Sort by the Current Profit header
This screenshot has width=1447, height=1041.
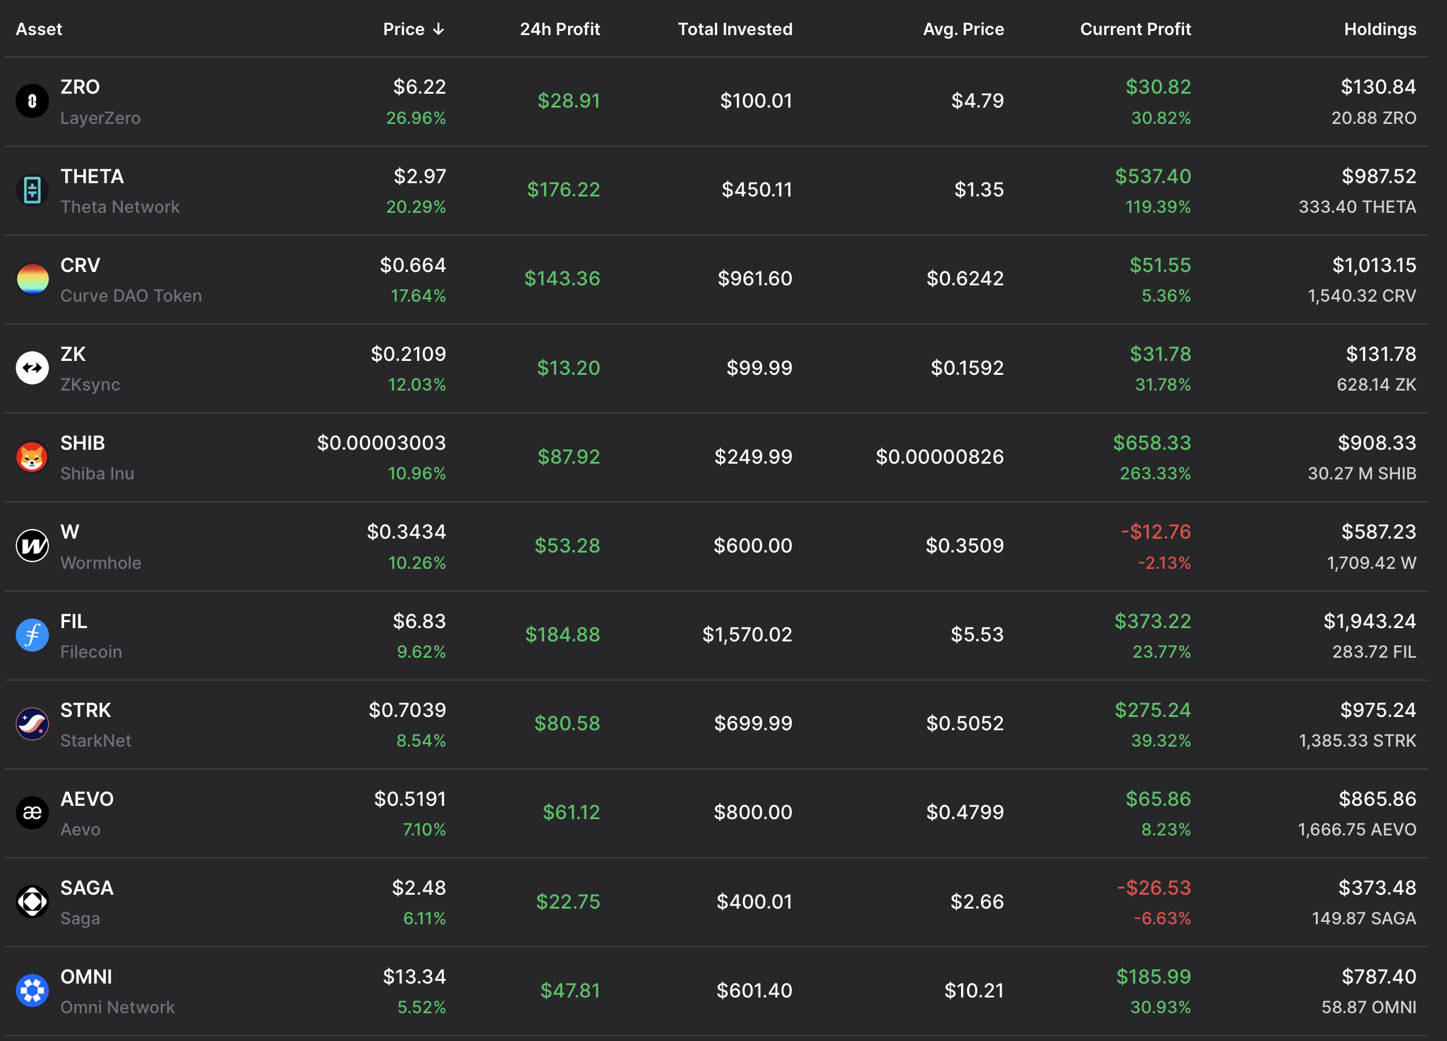(1135, 30)
